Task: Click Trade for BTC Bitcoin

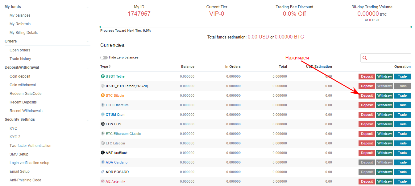Action: (x=402, y=95)
